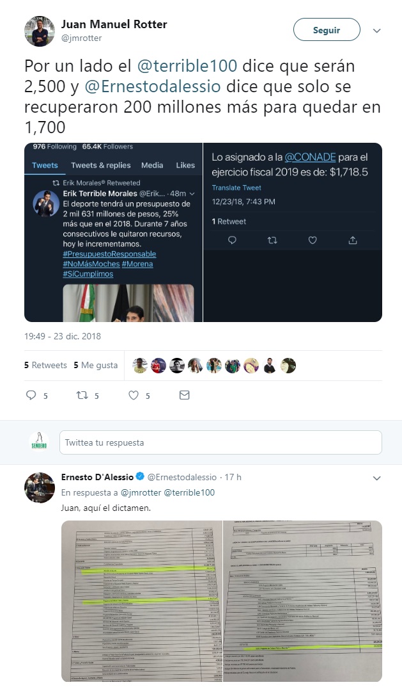Like the main tweet with the heart icon
This screenshot has width=402, height=687.
tap(134, 395)
